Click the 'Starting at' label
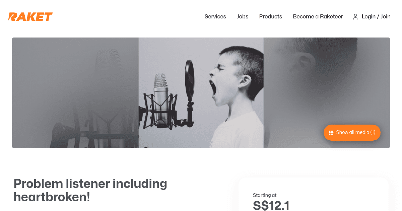The image size is (402, 211). [x=265, y=195]
